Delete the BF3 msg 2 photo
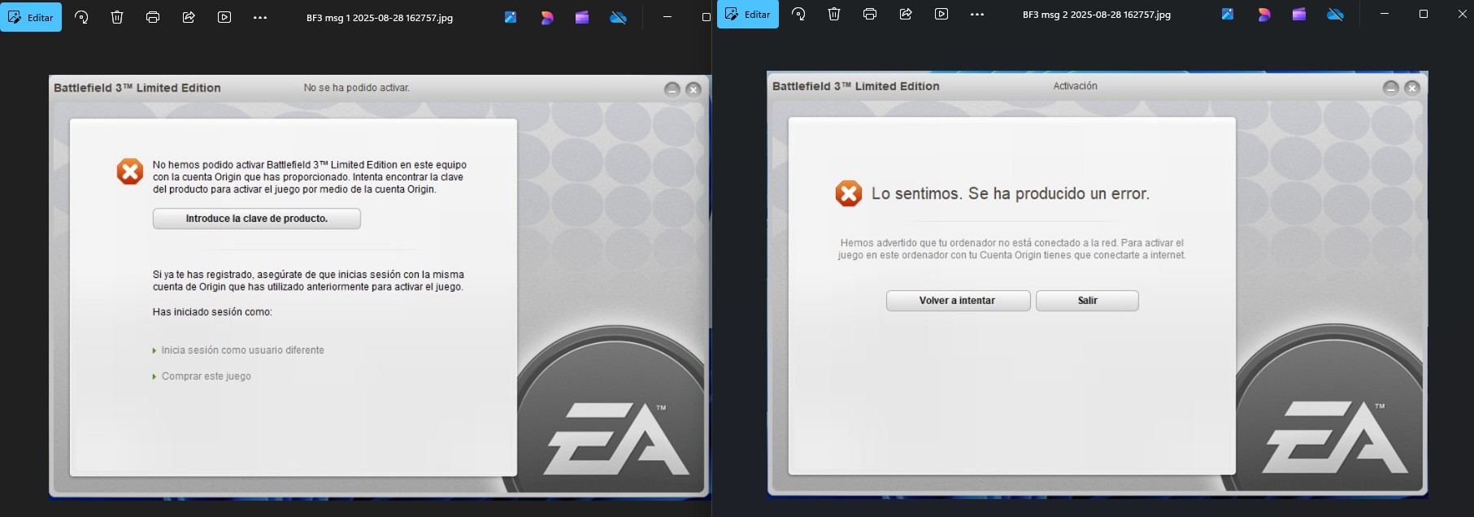 pos(834,14)
